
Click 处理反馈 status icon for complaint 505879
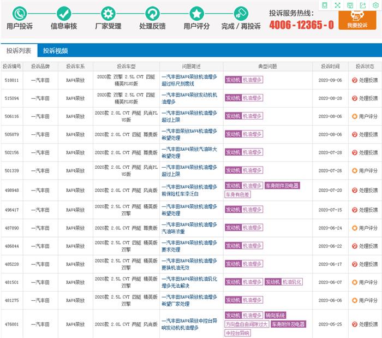click(355, 134)
